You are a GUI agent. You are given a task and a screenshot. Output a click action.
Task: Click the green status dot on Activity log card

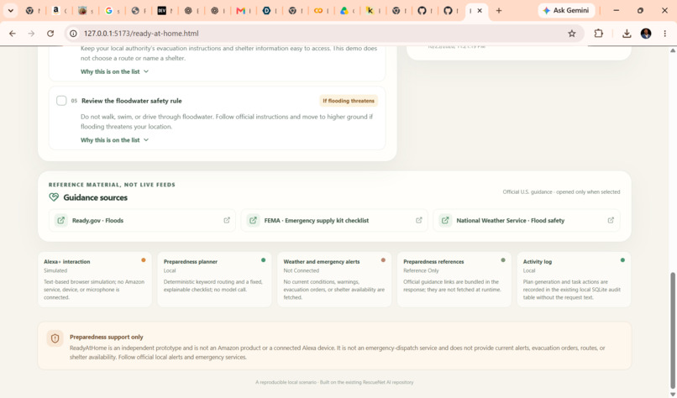pyautogui.click(x=622, y=259)
